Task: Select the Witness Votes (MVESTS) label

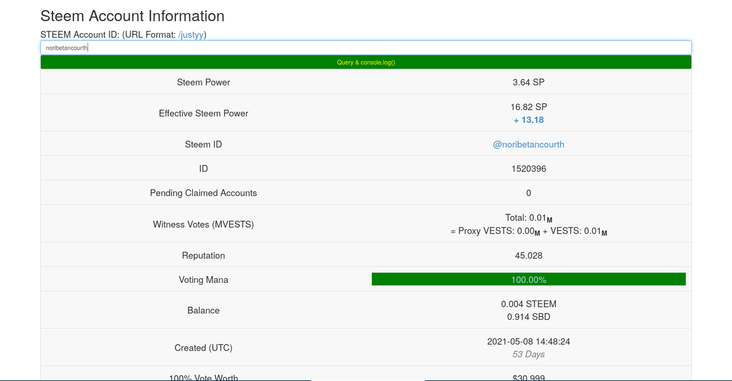Action: click(204, 224)
